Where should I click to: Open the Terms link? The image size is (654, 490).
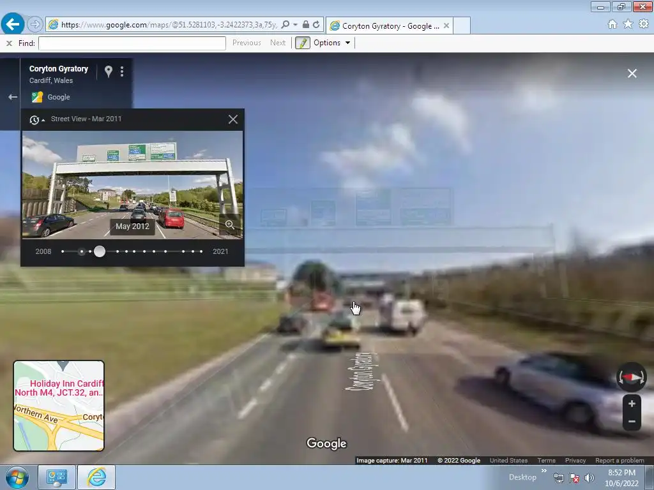pyautogui.click(x=547, y=461)
